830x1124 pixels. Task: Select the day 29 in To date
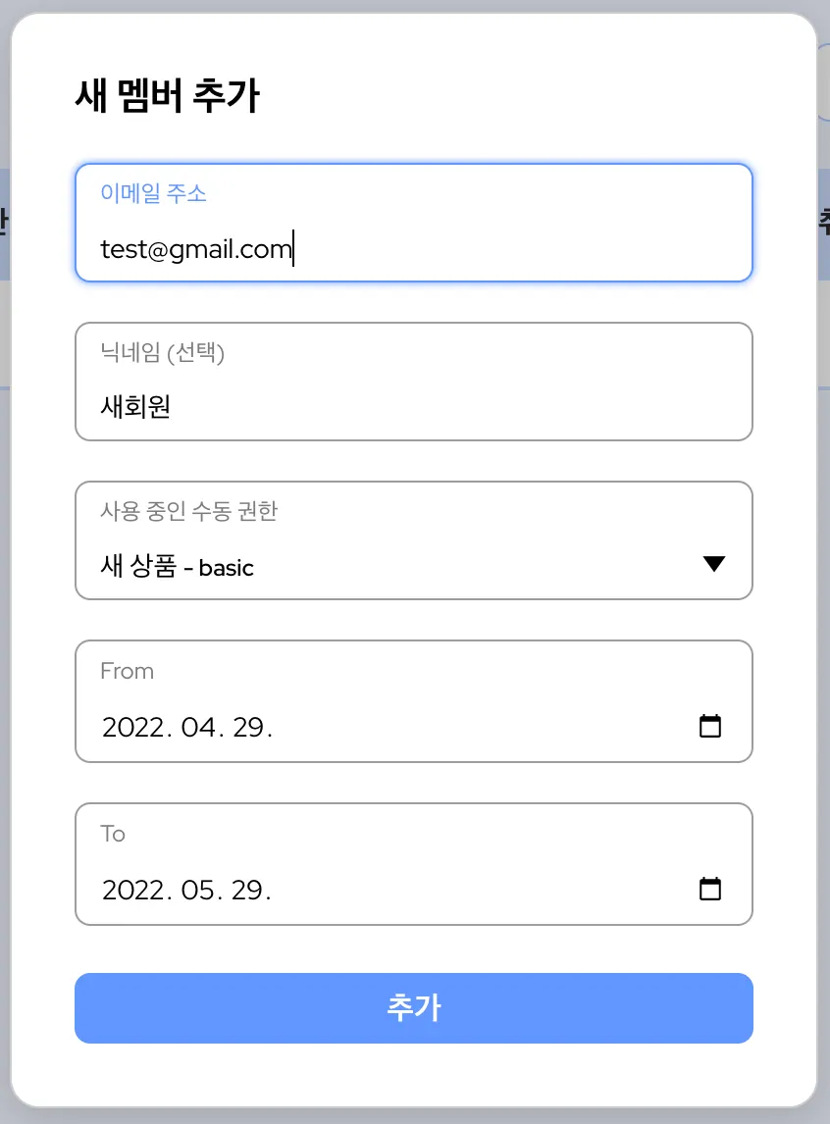[x=249, y=891]
